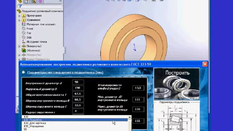Click the dropdown list scroll-up arrow

pyautogui.click(x=130, y=117)
